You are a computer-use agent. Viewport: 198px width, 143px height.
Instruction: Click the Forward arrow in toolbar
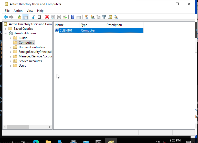pyautogui.click(x=12, y=17)
